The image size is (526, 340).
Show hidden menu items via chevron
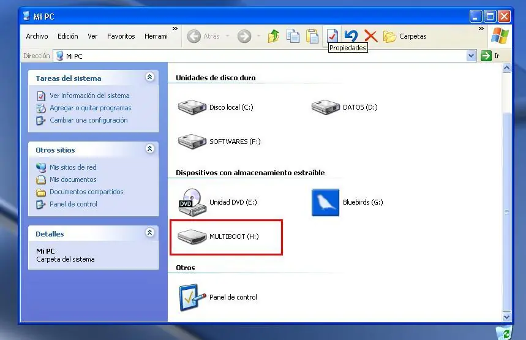click(175, 29)
